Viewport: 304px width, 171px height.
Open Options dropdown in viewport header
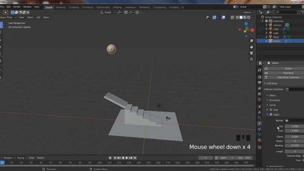point(248,12)
